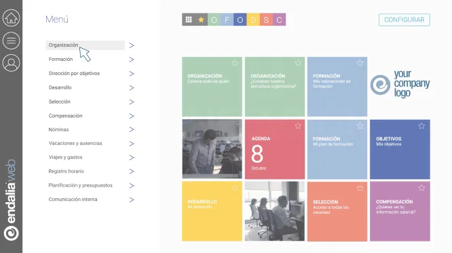Filter tiles by the favorites star icon
452x253 pixels.
pos(201,20)
